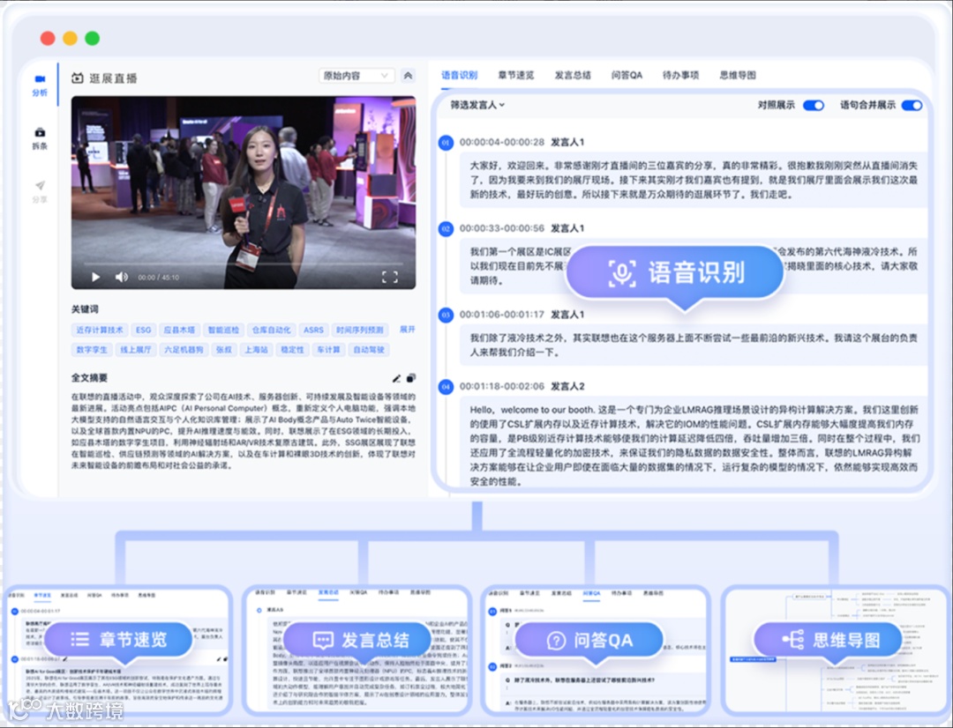Click the 关键词 heading

[85, 309]
